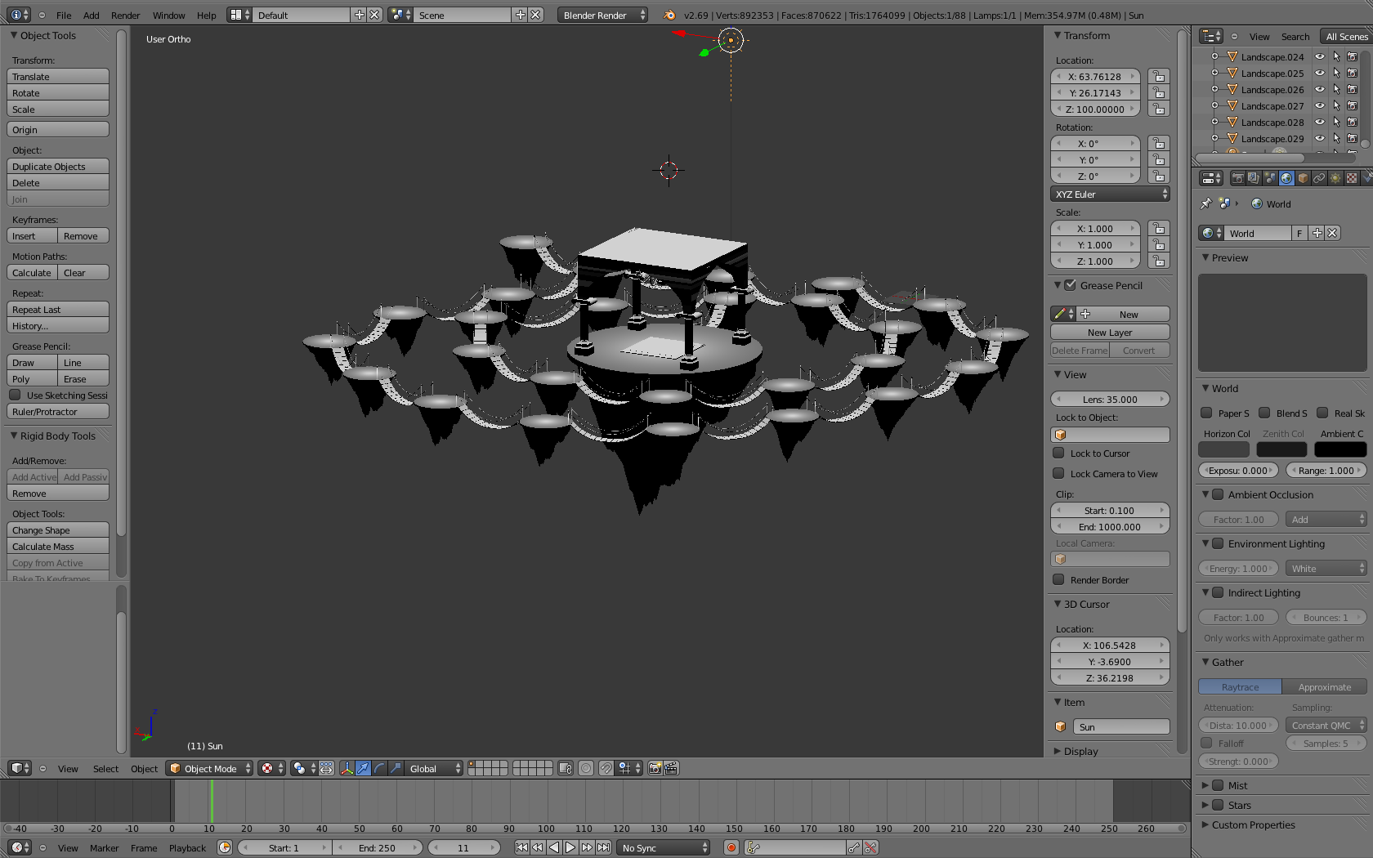Image resolution: width=1373 pixels, height=858 pixels.
Task: Click the OpenGL render animation clapper icon
Action: 671,768
